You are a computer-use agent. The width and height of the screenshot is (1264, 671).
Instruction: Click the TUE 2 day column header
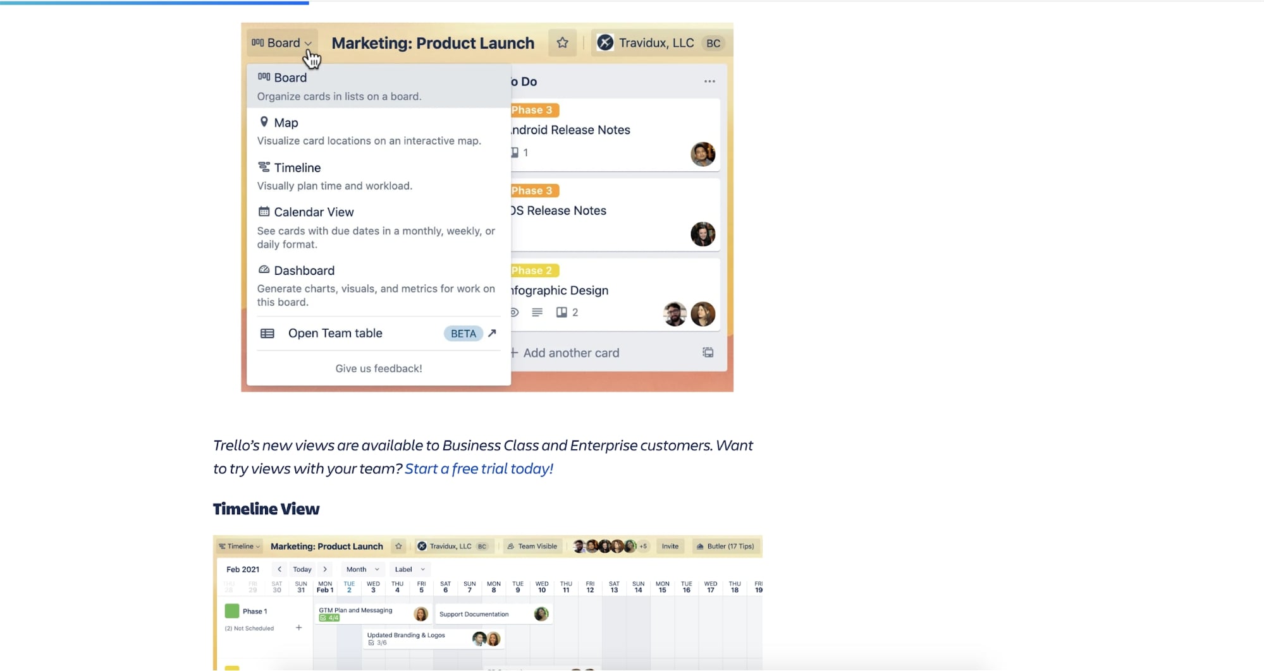click(x=349, y=587)
